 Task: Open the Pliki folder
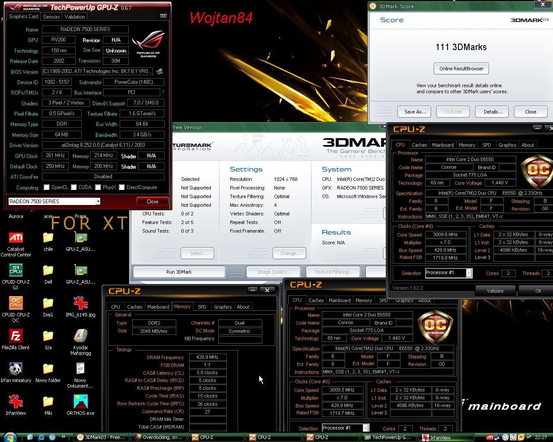48,405
